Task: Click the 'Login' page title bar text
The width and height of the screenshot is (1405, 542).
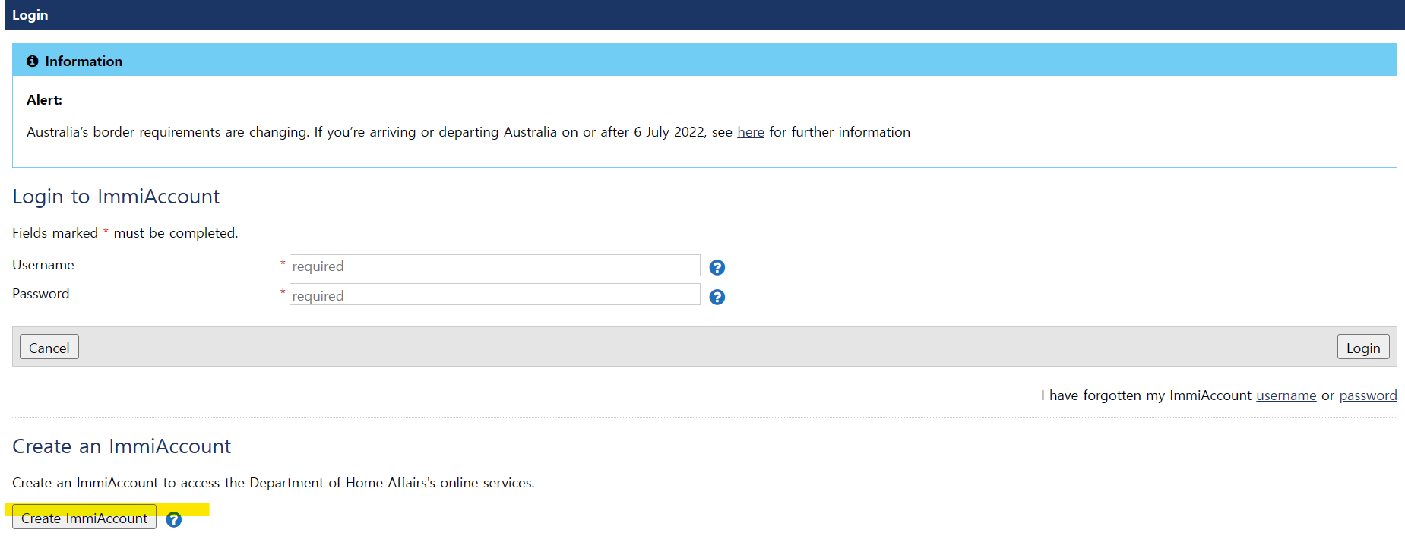Action: pyautogui.click(x=30, y=15)
